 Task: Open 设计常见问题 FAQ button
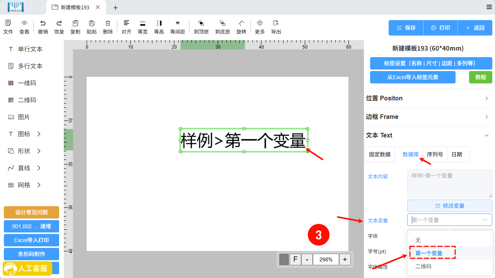pyautogui.click(x=31, y=212)
